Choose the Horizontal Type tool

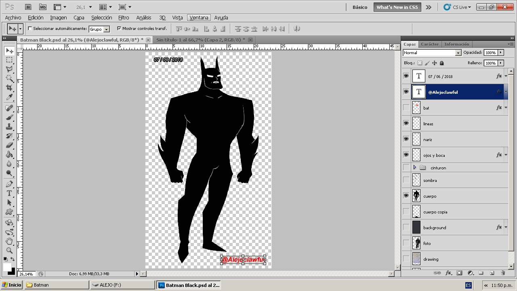click(x=9, y=193)
